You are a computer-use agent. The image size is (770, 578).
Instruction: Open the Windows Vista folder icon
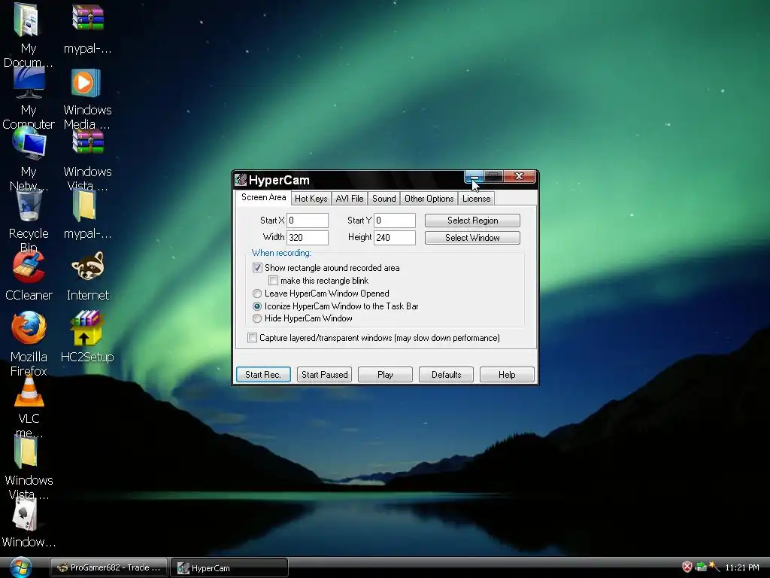tap(26, 452)
